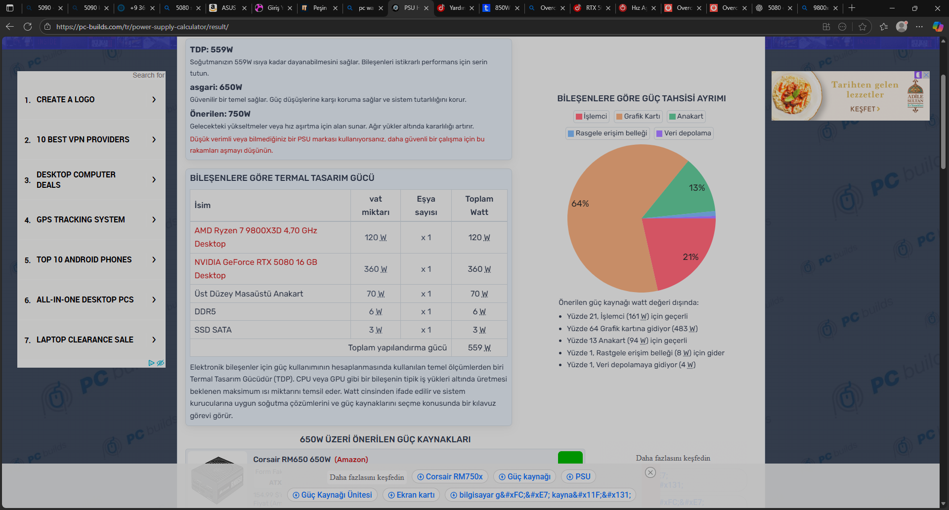Expand the ALL-IN-ONE DESKTOP PCS arrow

click(x=154, y=299)
